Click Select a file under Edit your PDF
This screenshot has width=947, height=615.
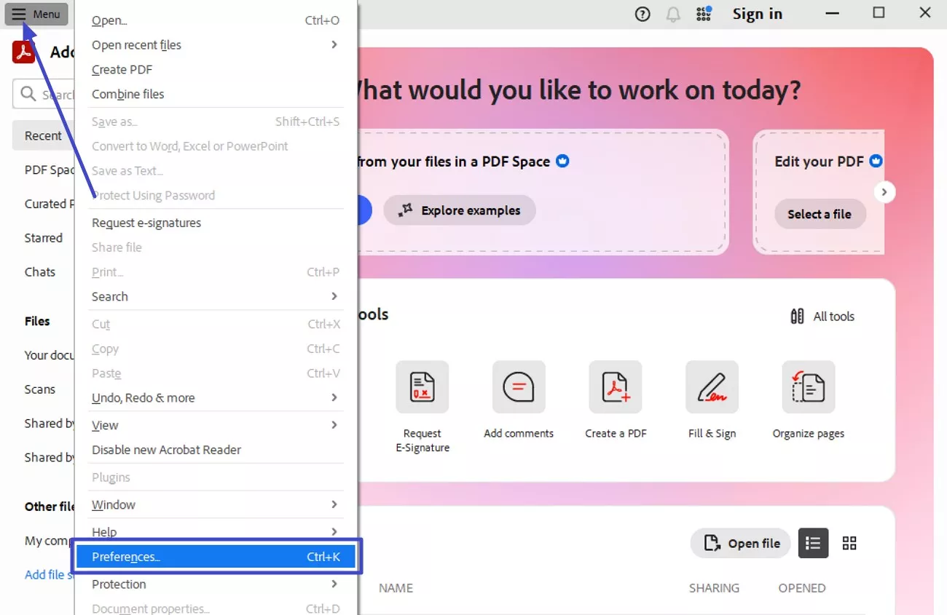coord(820,214)
